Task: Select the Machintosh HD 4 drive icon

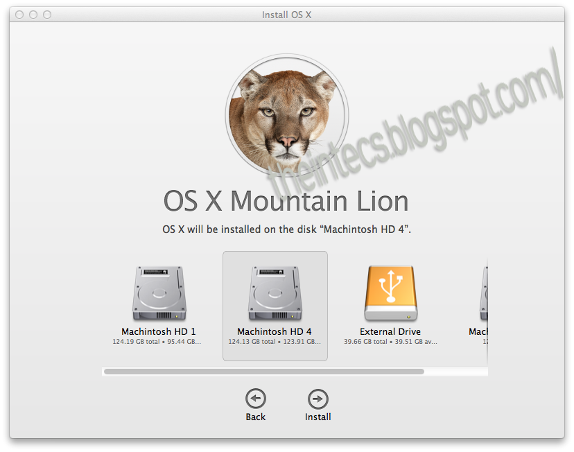Action: [275, 293]
